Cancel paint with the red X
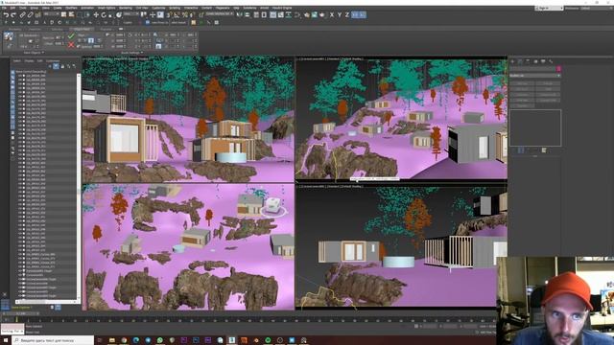Viewport: 614px width, 345px height. coord(71,45)
